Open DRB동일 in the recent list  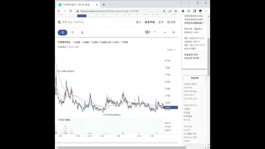pyautogui.click(x=188, y=116)
